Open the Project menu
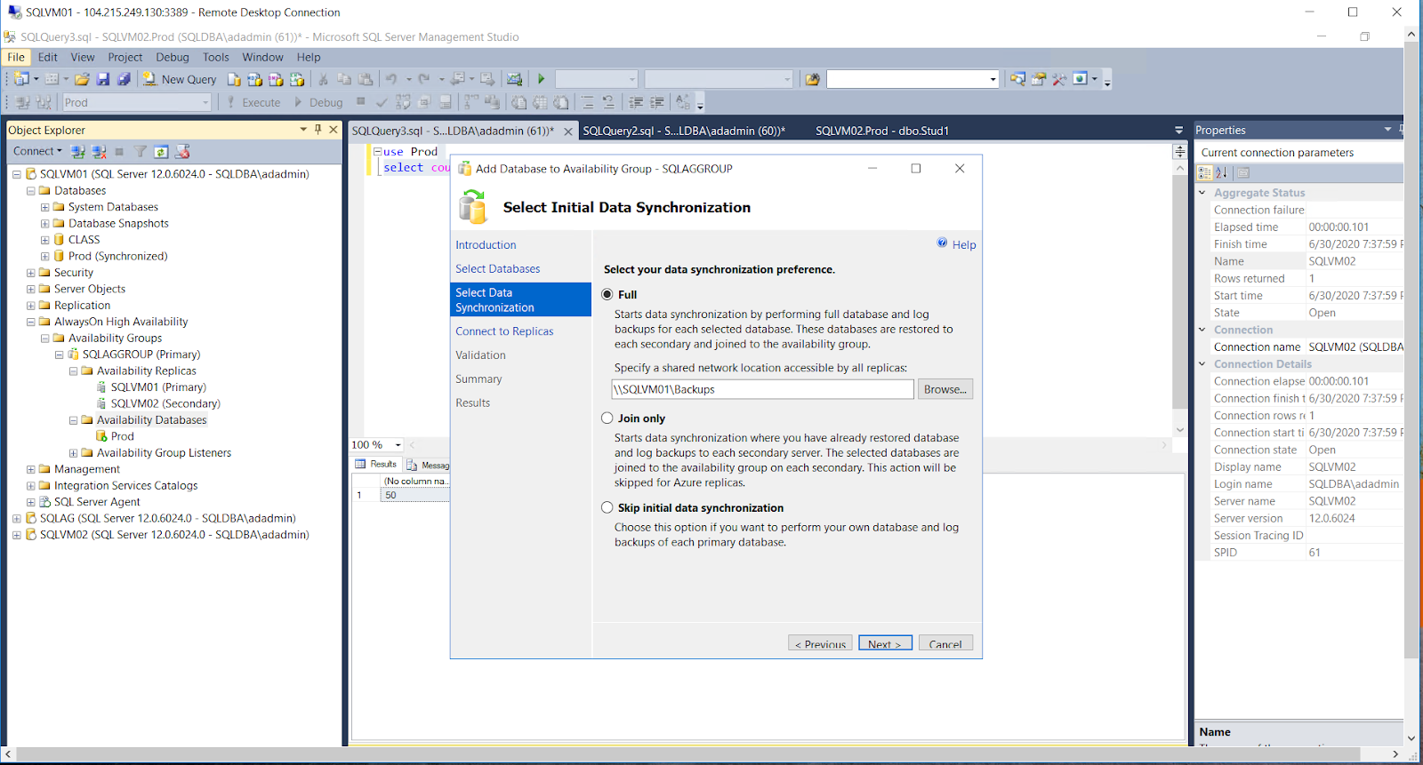The image size is (1423, 765). click(125, 57)
